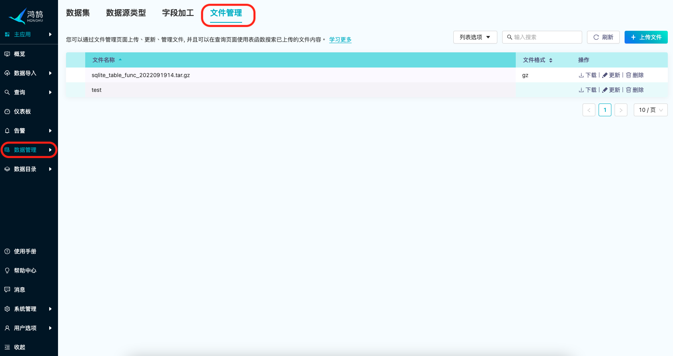Open 帮助中心 help center

[x=25, y=270]
